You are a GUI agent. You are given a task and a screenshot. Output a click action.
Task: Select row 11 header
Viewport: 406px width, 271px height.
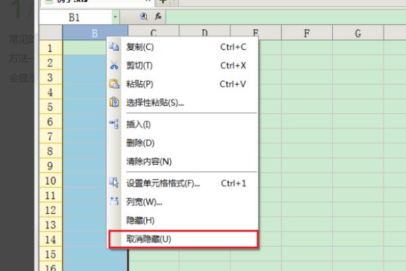[x=51, y=195]
